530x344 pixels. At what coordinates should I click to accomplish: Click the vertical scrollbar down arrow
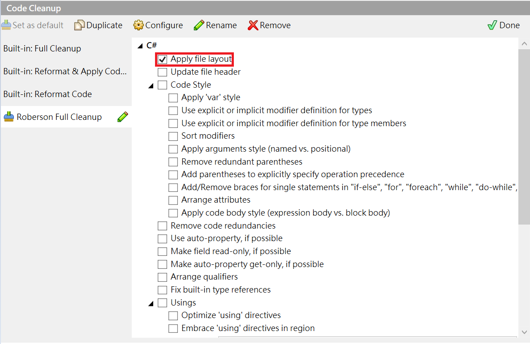(524, 332)
